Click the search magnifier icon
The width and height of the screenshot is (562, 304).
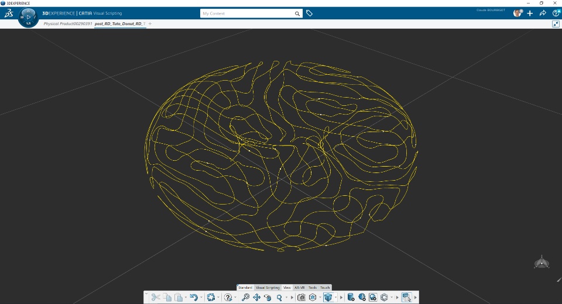(297, 13)
